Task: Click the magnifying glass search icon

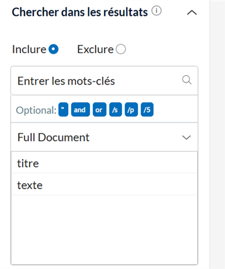Action: pyautogui.click(x=186, y=80)
